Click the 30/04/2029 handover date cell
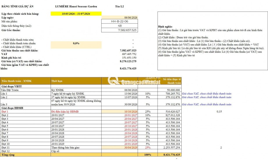This screenshot has width=268, height=160. click(120, 147)
